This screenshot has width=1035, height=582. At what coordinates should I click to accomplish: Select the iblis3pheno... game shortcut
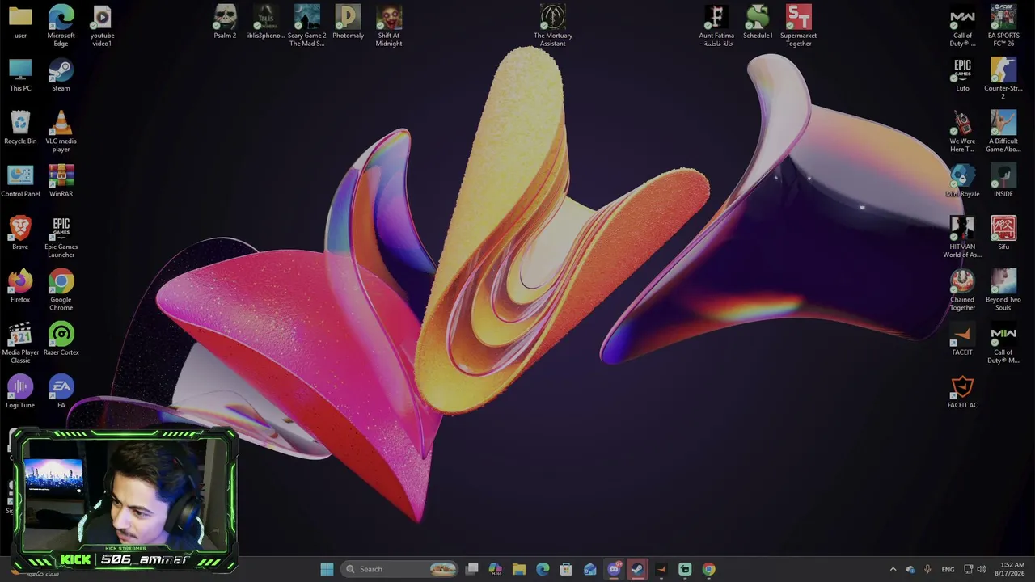(266, 23)
